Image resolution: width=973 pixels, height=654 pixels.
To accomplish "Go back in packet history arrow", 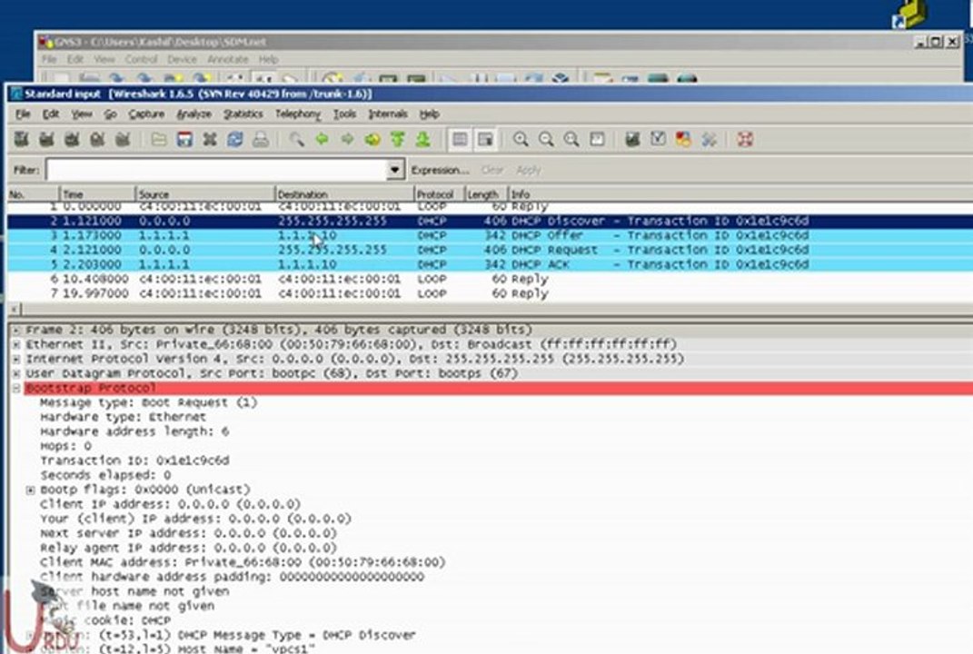I will click(322, 140).
